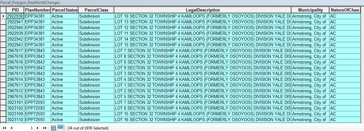
Task: Click the current record number field
Action: [25, 128]
